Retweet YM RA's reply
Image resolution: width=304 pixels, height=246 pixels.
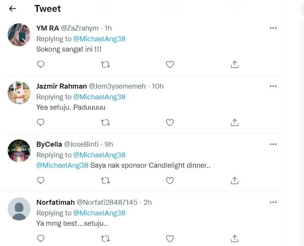105,65
